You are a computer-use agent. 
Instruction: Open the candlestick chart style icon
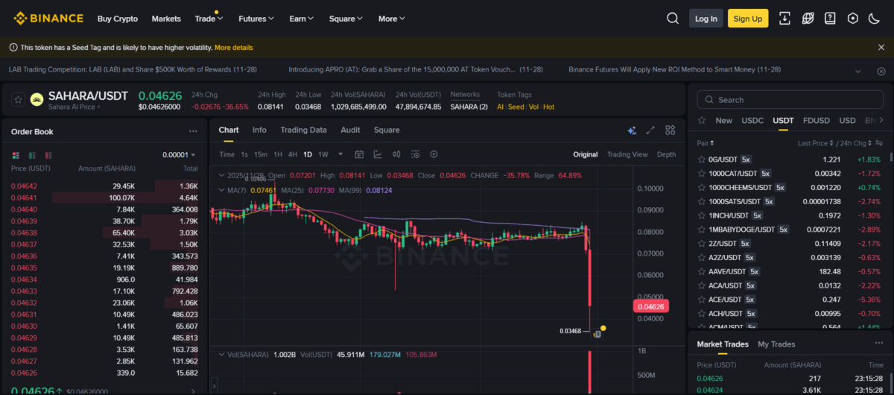[396, 154]
